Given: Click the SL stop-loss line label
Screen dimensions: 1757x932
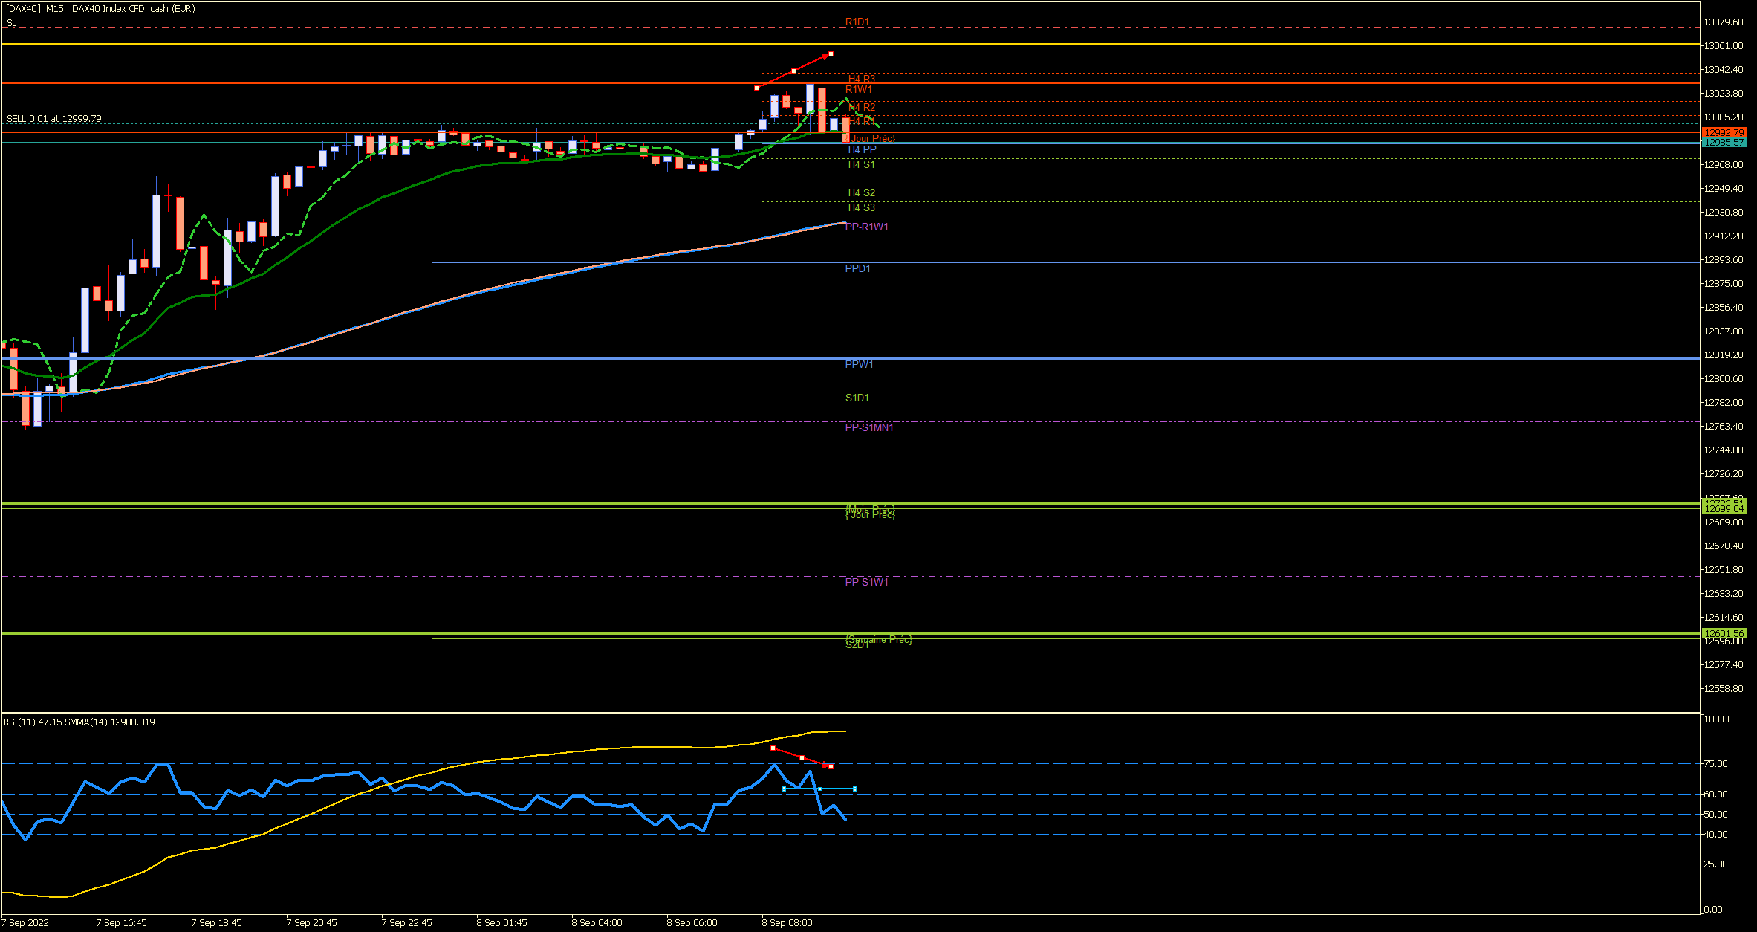Looking at the screenshot, I should tap(11, 23).
